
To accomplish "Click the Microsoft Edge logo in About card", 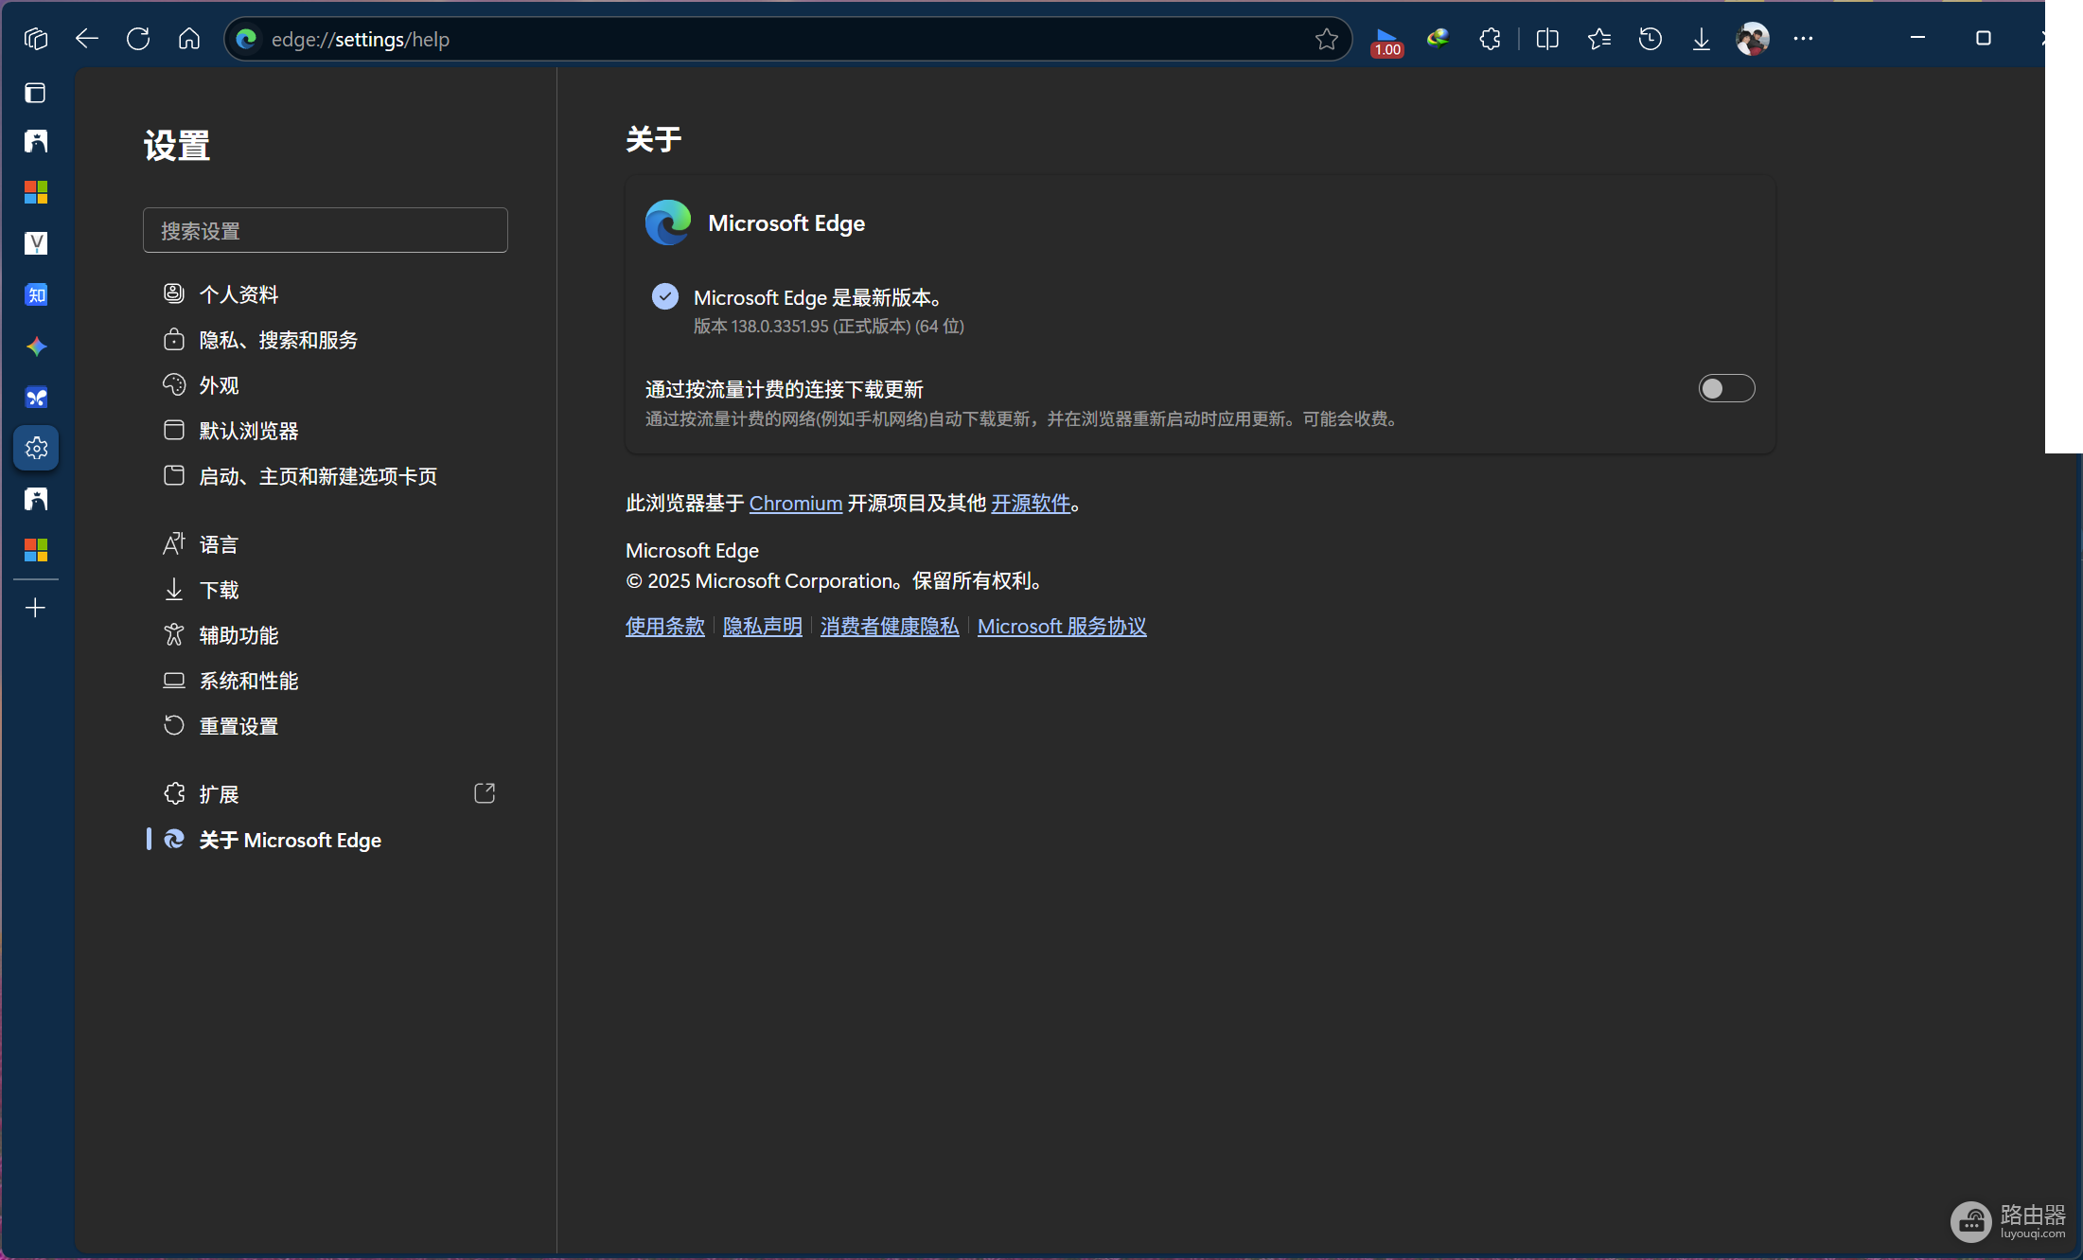I will [668, 222].
